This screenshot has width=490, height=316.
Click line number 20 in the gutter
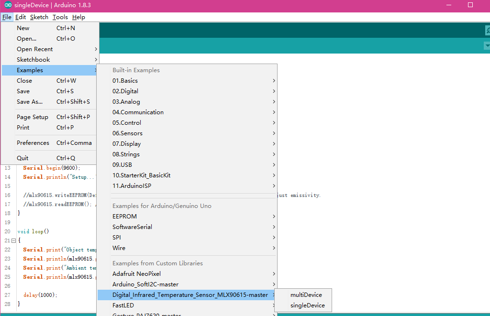(x=7, y=231)
